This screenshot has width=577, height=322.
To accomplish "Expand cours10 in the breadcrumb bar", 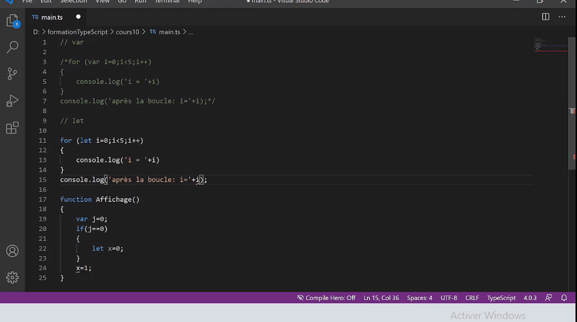I will pos(127,32).
